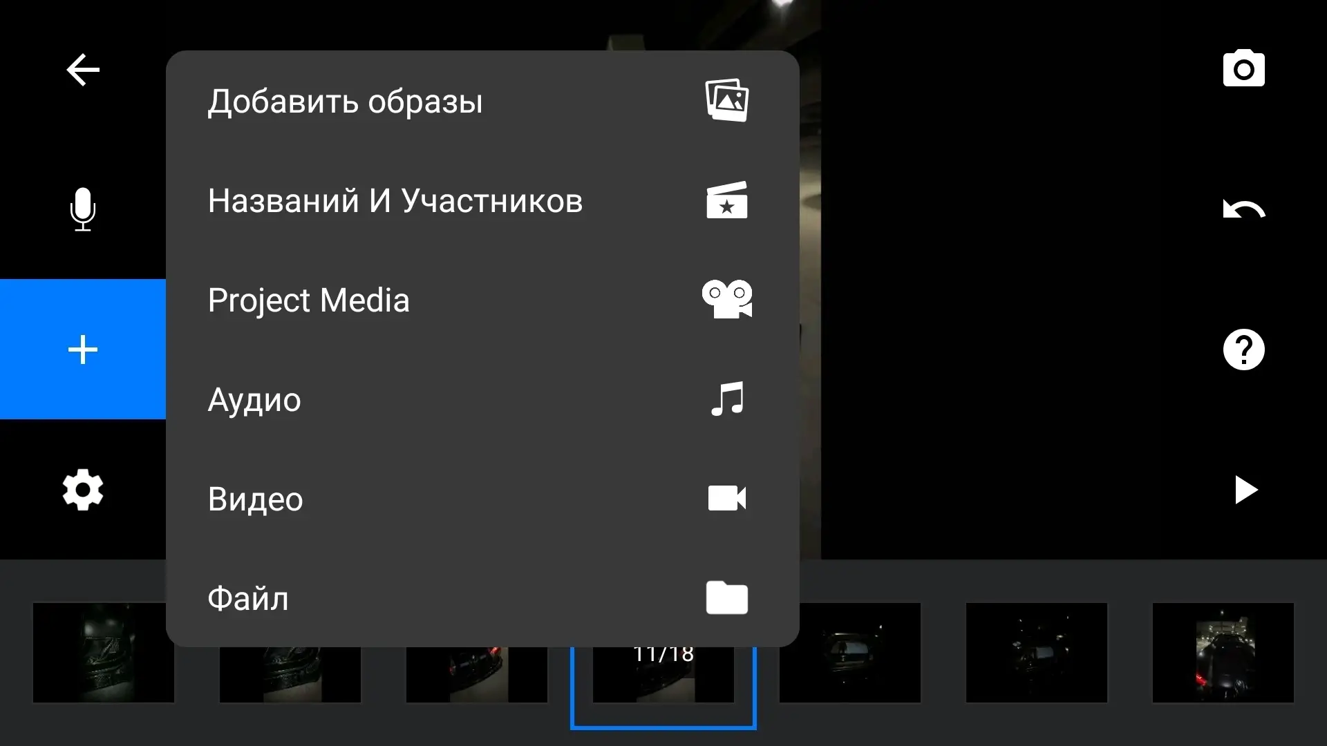
Task: Play the movie preview
Action: point(1245,490)
